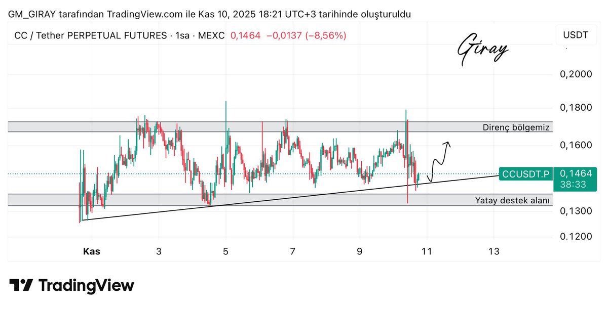
Task: Click the 0.1200 price axis label
Action: click(x=576, y=237)
